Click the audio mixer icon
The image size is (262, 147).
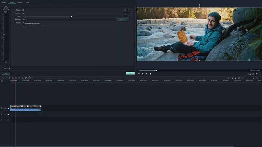click(236, 78)
